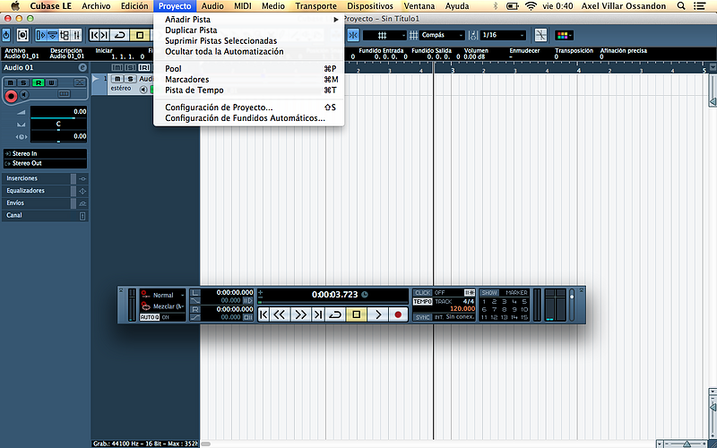Click global mute 'm' button above track list
The image size is (717, 448).
tap(117, 68)
